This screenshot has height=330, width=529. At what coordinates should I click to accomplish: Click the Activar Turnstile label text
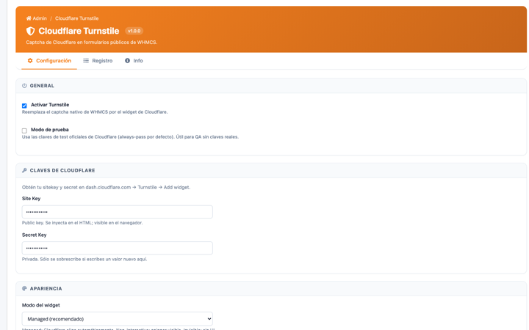tap(50, 105)
